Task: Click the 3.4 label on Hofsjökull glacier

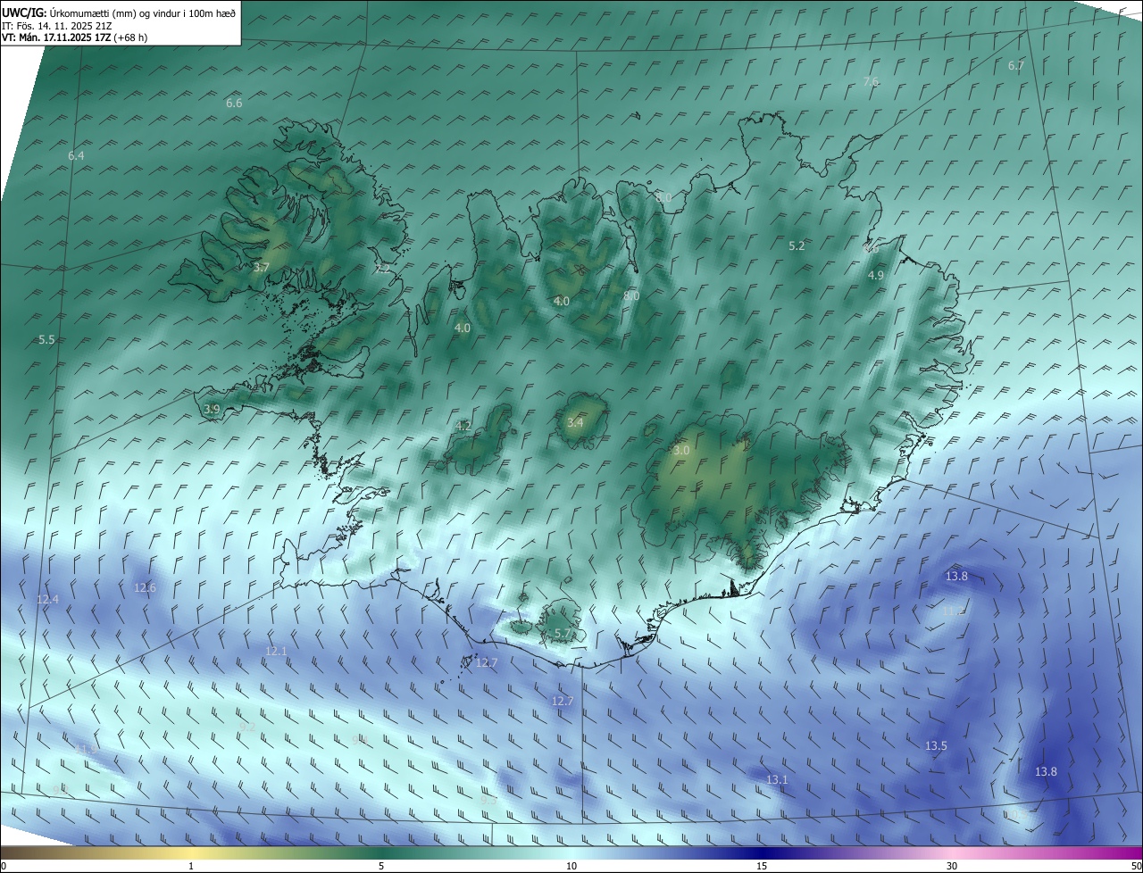Action: pyautogui.click(x=574, y=423)
